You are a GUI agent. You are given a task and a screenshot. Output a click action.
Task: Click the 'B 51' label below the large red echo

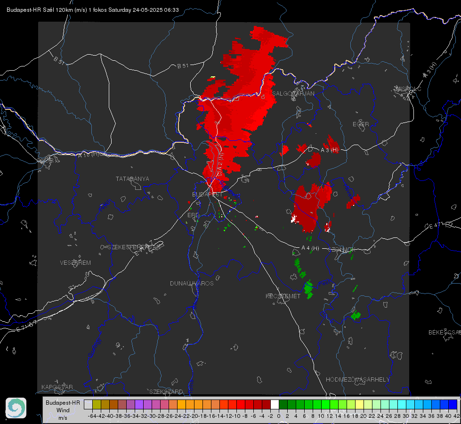[183, 66]
